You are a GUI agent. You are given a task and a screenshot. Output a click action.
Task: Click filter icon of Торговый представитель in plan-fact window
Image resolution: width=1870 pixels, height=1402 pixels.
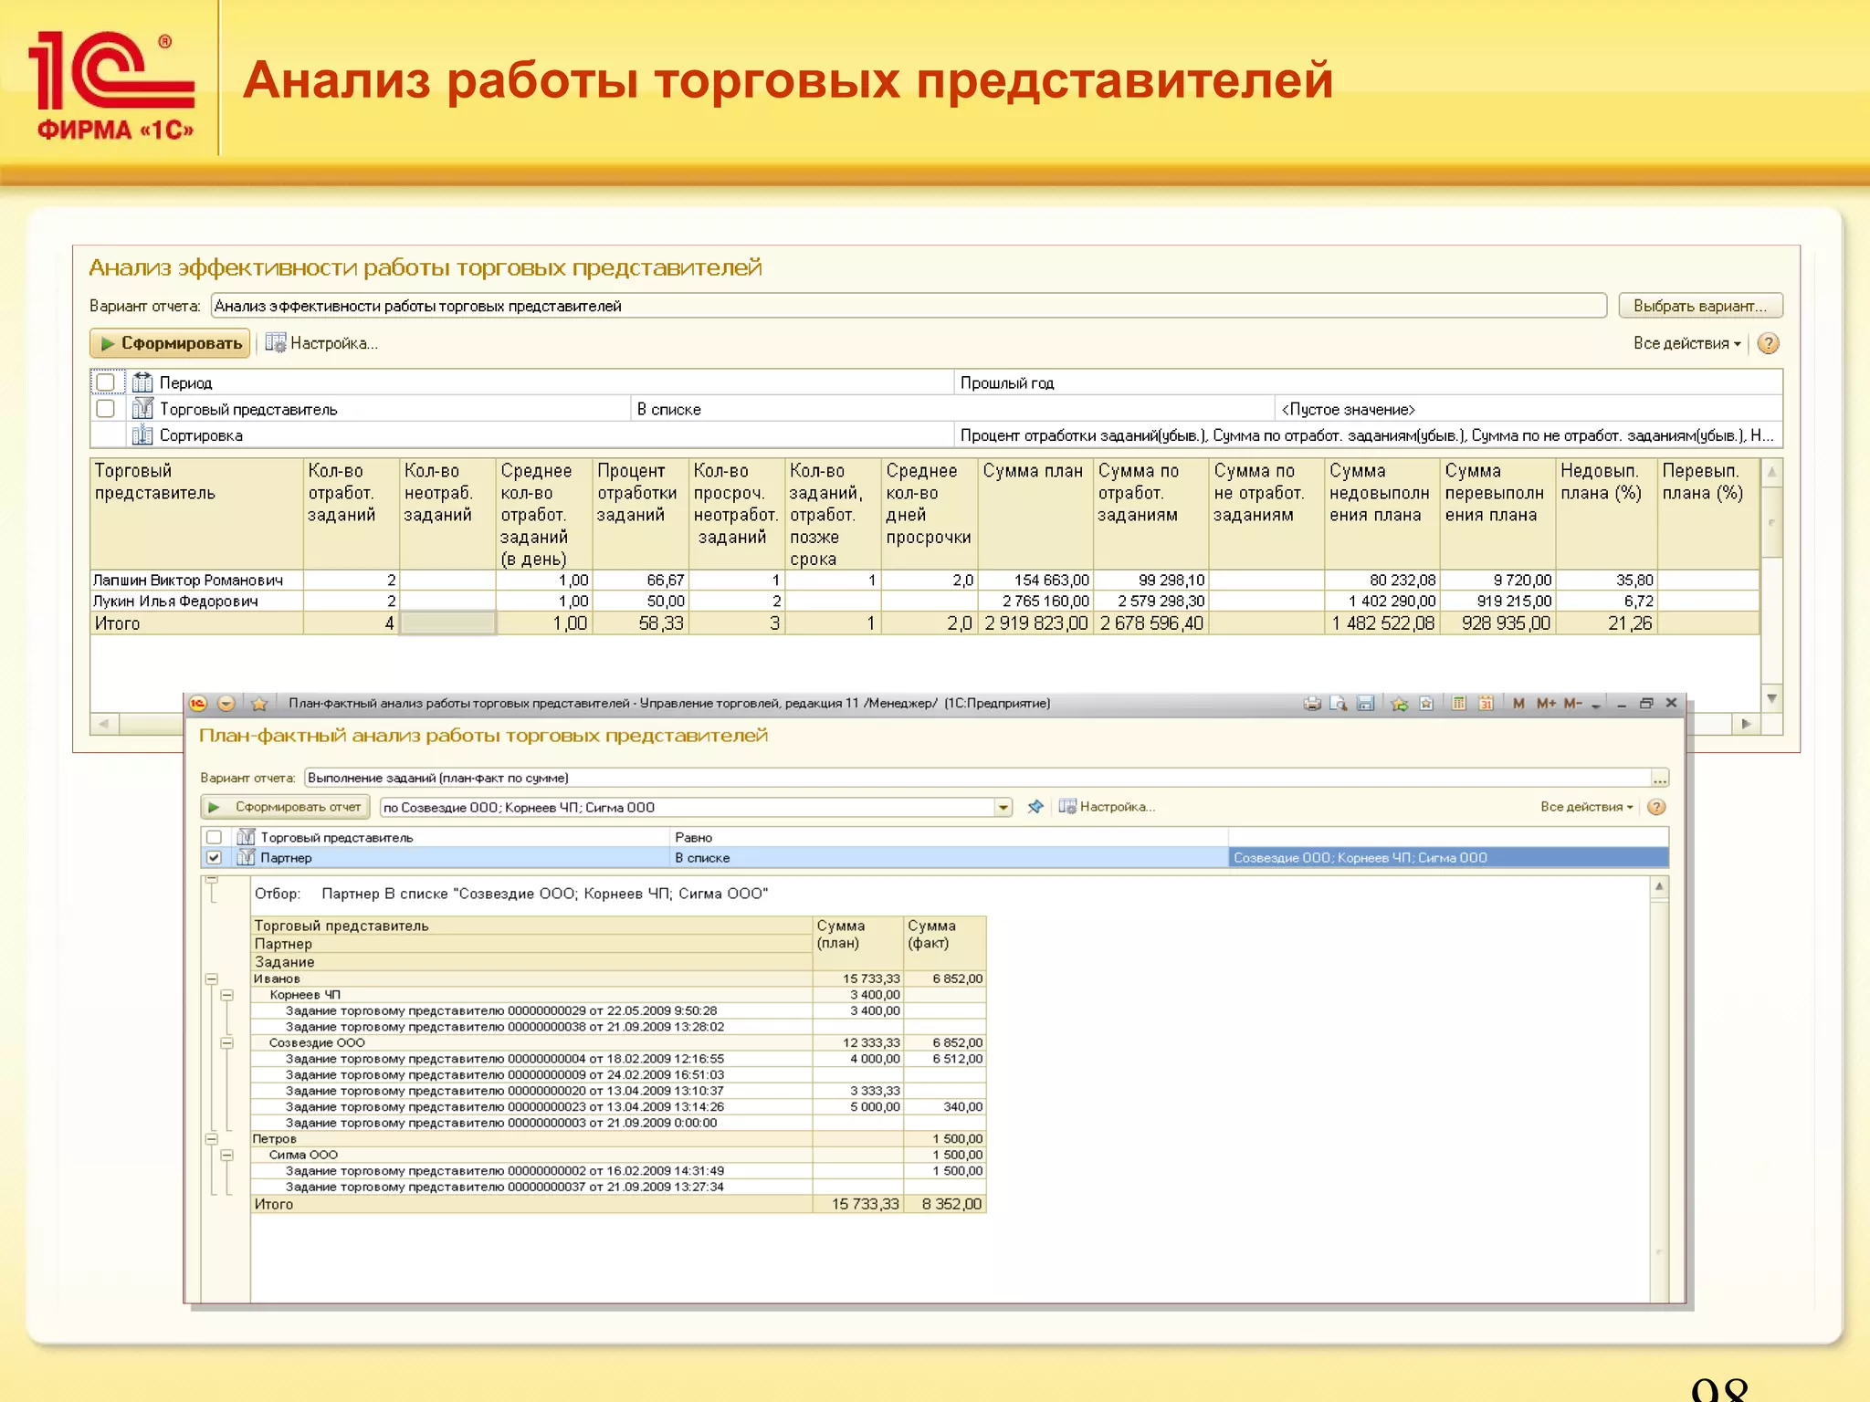click(246, 837)
